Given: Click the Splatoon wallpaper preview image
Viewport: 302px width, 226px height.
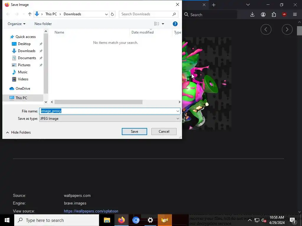Looking at the screenshot, I should (207, 83).
